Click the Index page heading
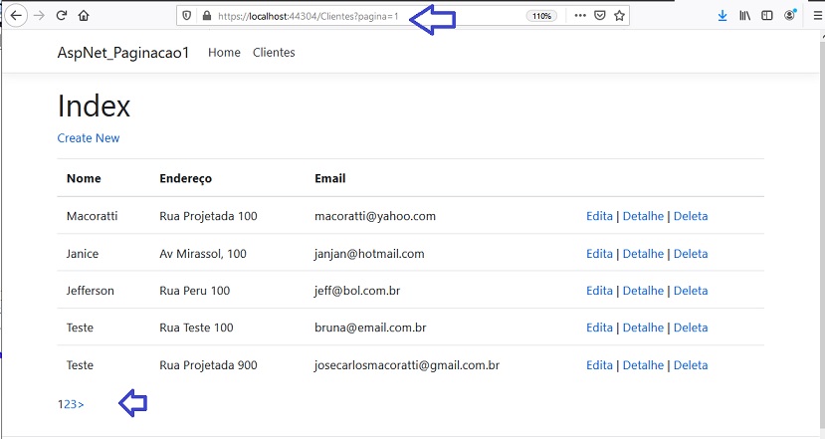 click(94, 106)
